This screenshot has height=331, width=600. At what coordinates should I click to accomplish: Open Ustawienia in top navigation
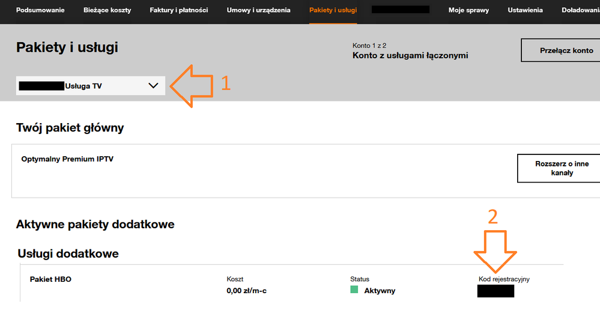(525, 10)
